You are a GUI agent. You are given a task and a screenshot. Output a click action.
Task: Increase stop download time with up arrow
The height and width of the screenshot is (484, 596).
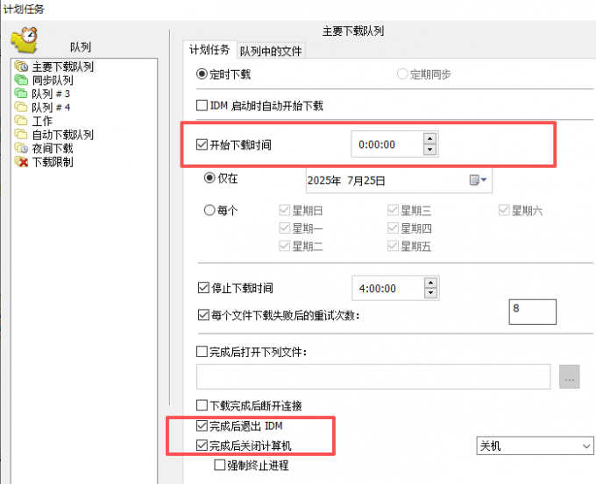click(430, 283)
